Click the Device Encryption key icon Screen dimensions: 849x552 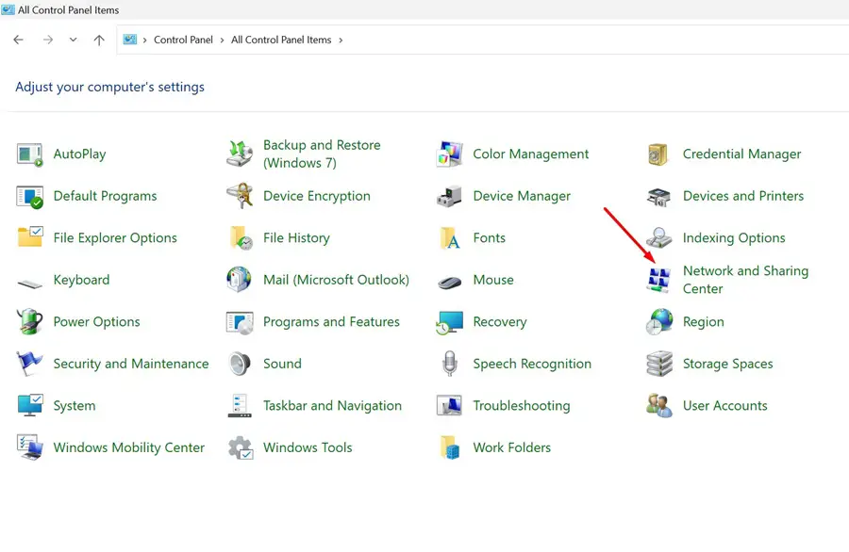240,196
